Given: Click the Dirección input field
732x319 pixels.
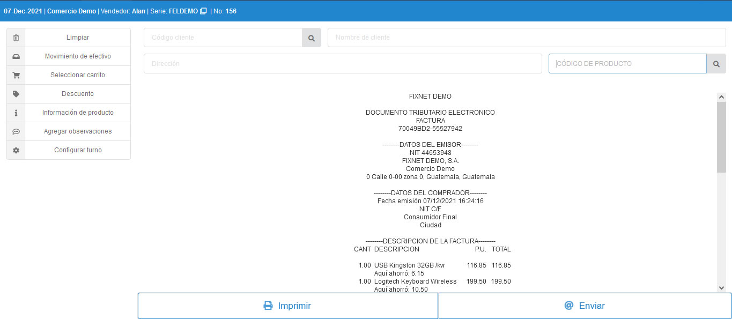Looking at the screenshot, I should click(x=343, y=64).
